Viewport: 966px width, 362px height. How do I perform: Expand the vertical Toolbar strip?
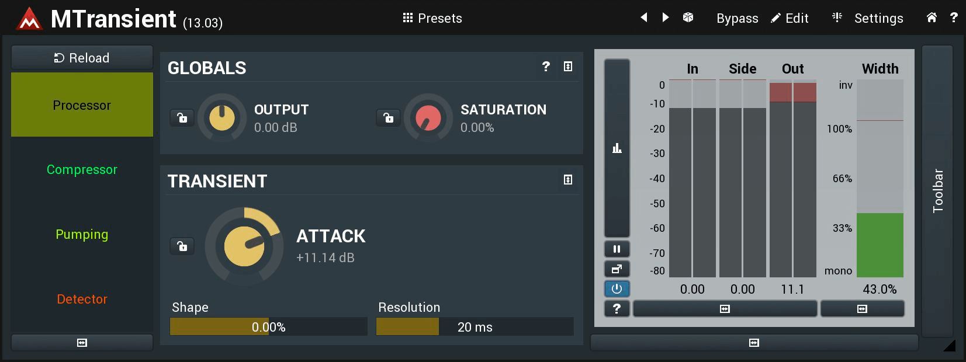tap(937, 190)
